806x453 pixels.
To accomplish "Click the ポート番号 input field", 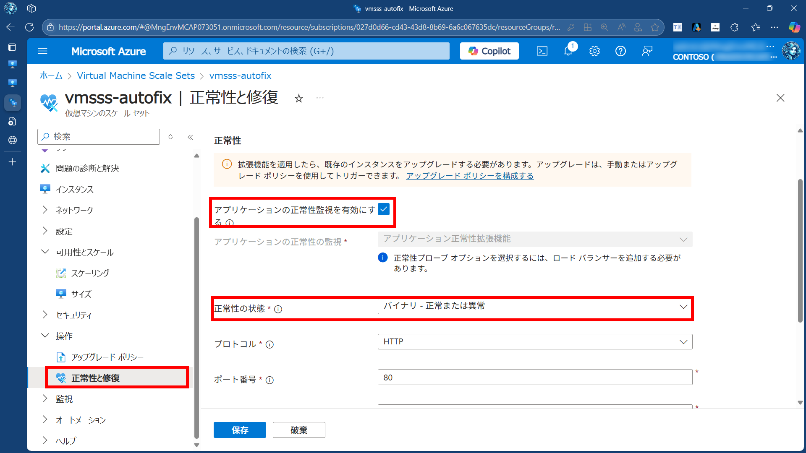I will click(534, 377).
